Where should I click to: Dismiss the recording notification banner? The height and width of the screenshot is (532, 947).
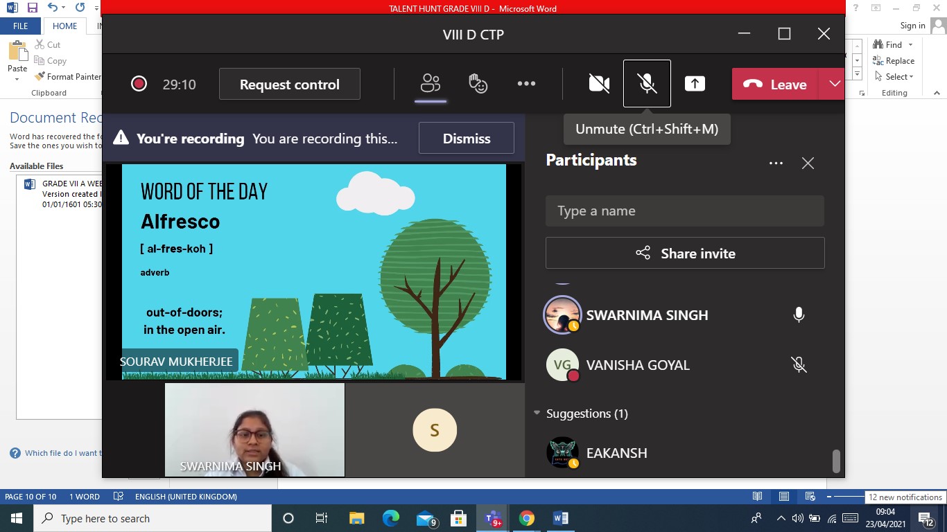[467, 138]
